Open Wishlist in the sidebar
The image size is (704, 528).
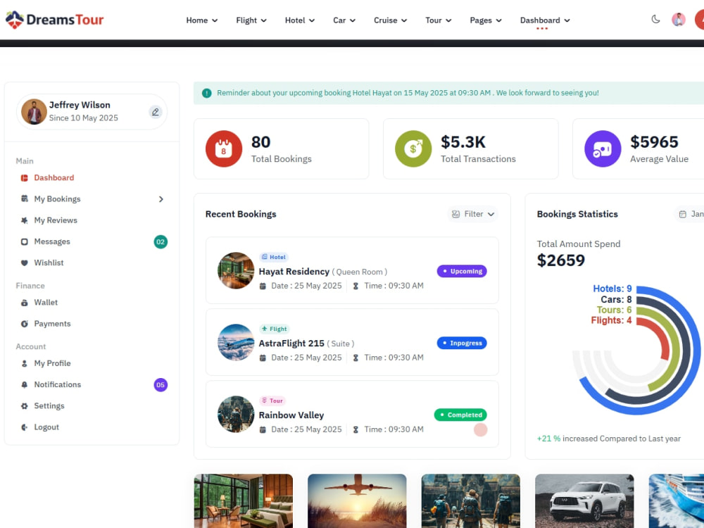tap(49, 263)
